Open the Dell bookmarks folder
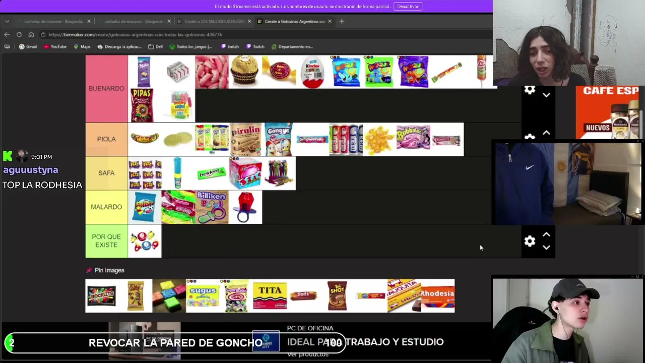The width and height of the screenshot is (645, 363). tap(155, 46)
